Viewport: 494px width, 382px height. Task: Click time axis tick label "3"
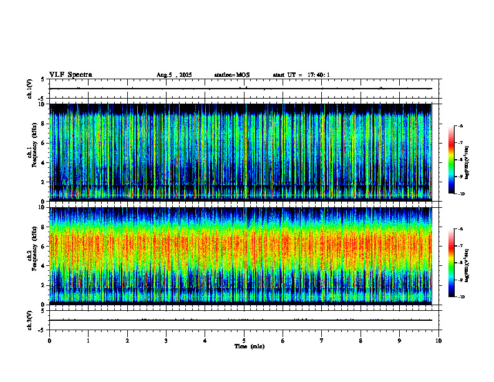[166, 341]
